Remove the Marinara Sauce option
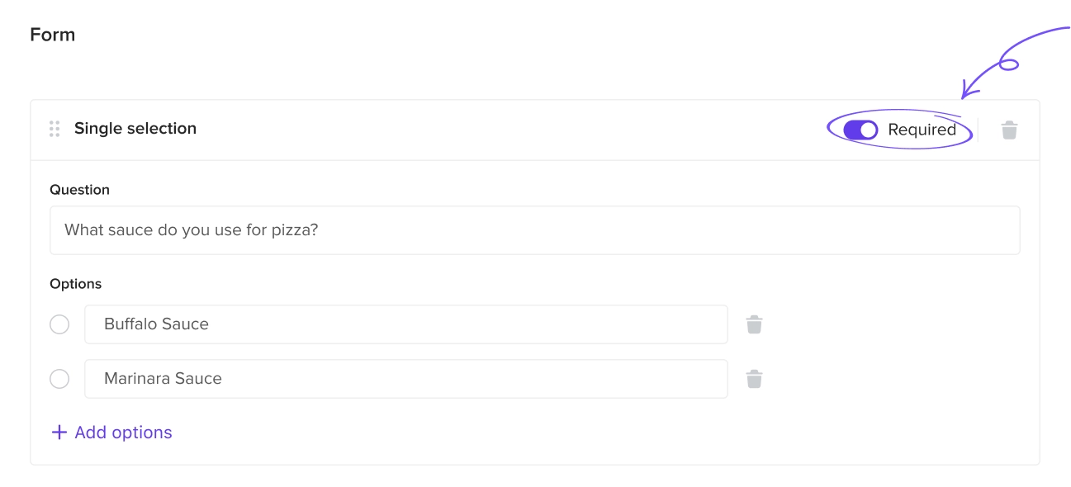This screenshot has width=1071, height=487. pos(754,379)
